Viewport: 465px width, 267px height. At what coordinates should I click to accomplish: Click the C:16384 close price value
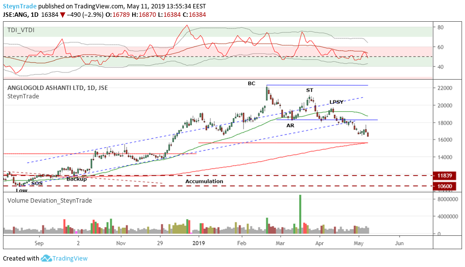[194, 15]
